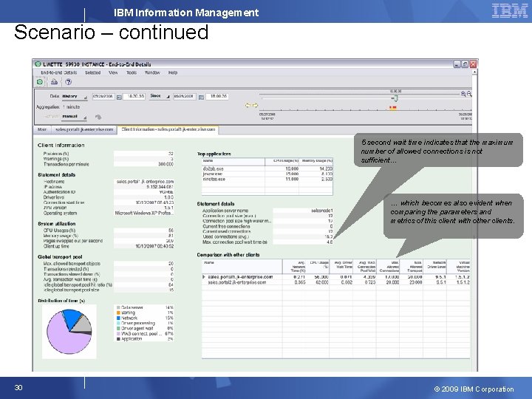Click the Max. Allowed Connections column header
This screenshot has width=532, height=399.
pos(388,266)
